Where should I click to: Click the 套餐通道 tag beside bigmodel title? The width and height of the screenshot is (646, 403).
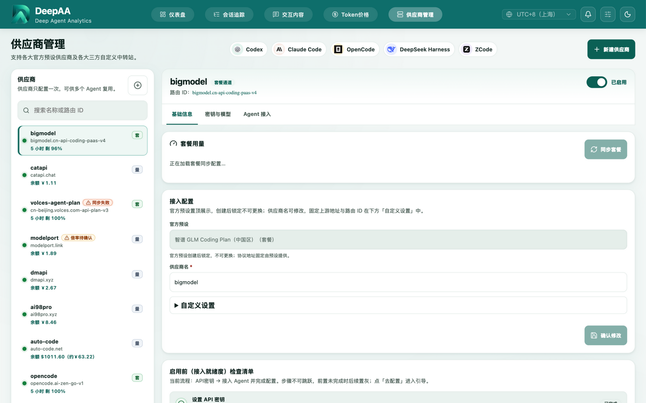(x=223, y=82)
